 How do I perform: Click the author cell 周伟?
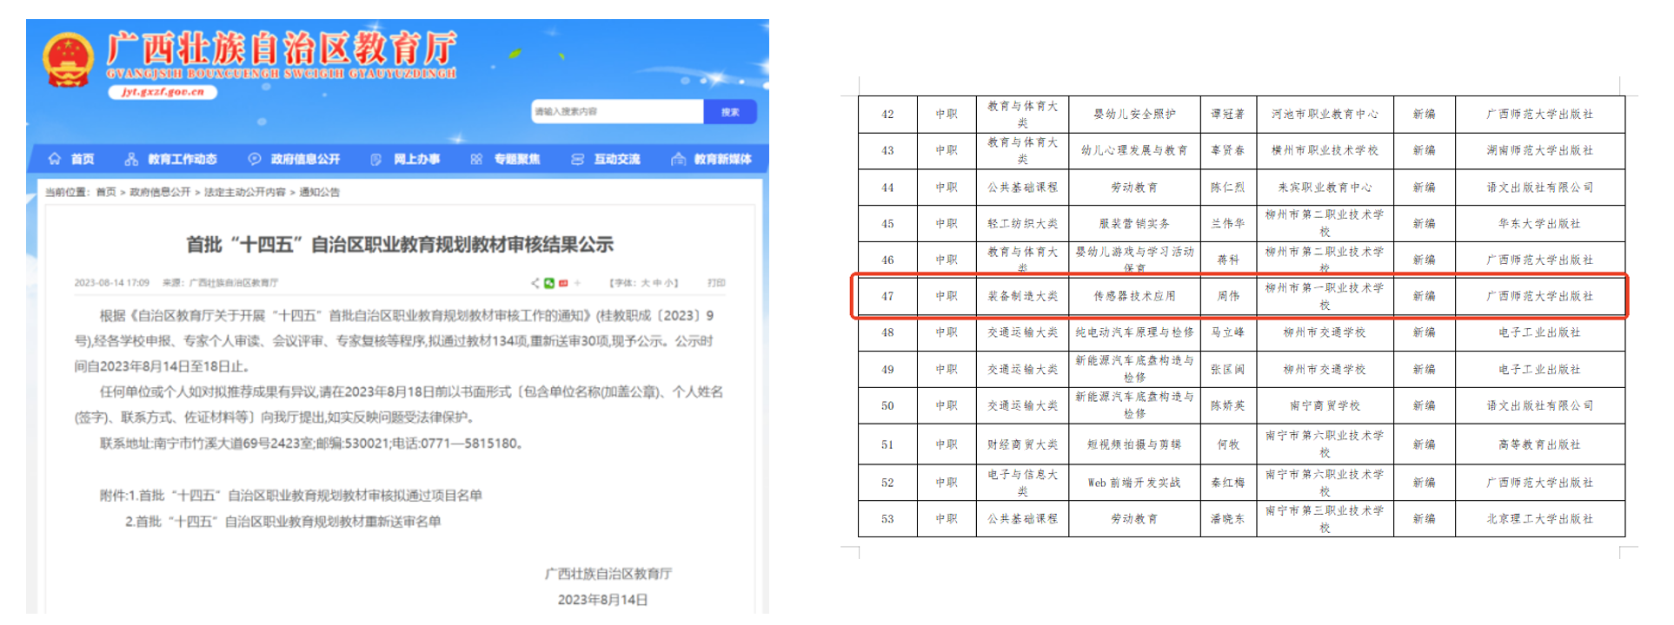pyautogui.click(x=1228, y=296)
